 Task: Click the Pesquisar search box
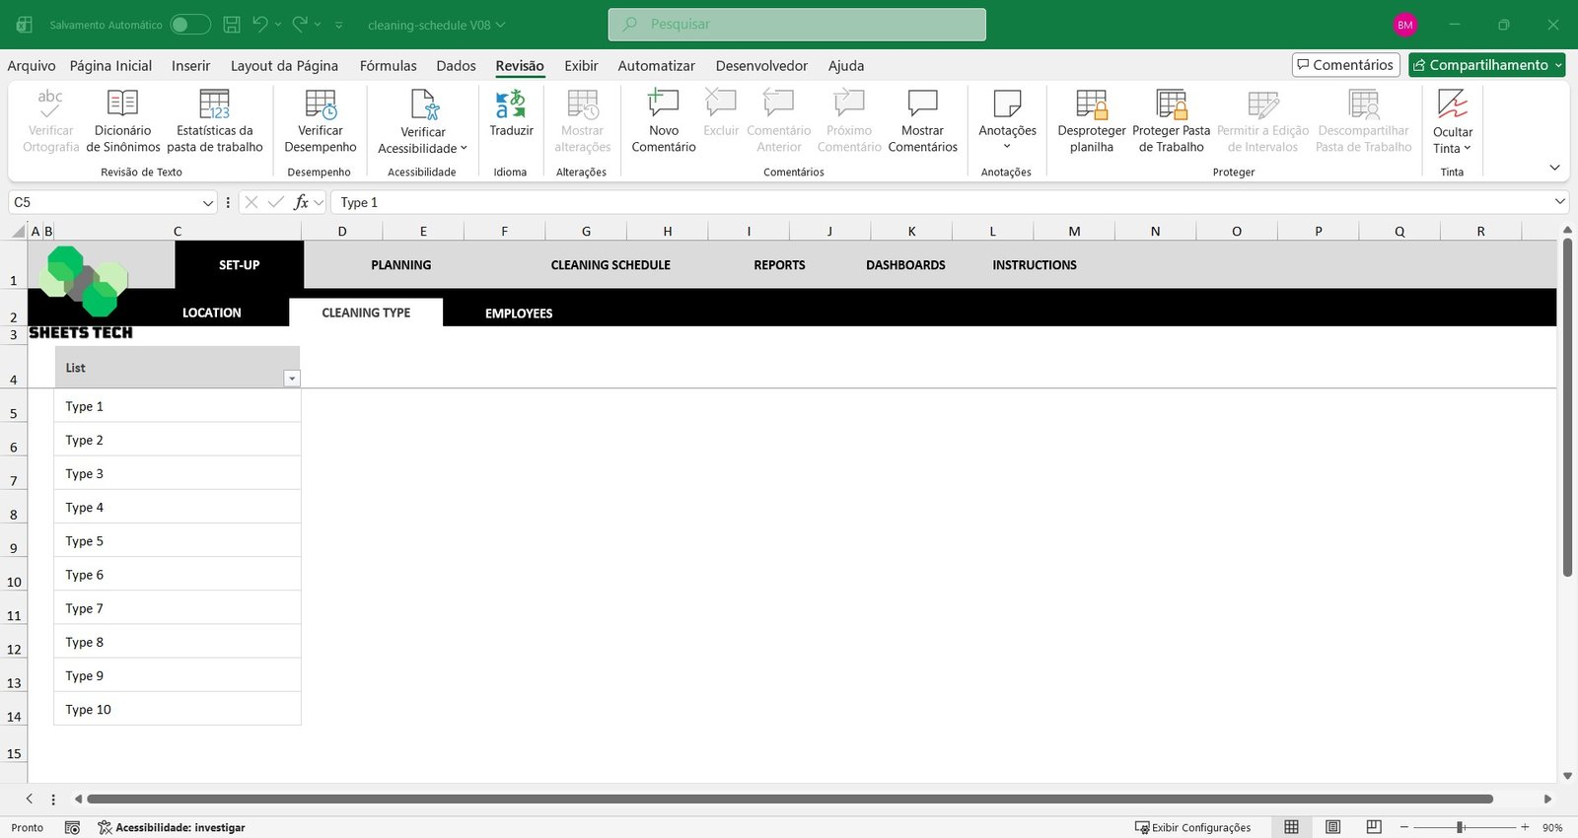coord(797,25)
